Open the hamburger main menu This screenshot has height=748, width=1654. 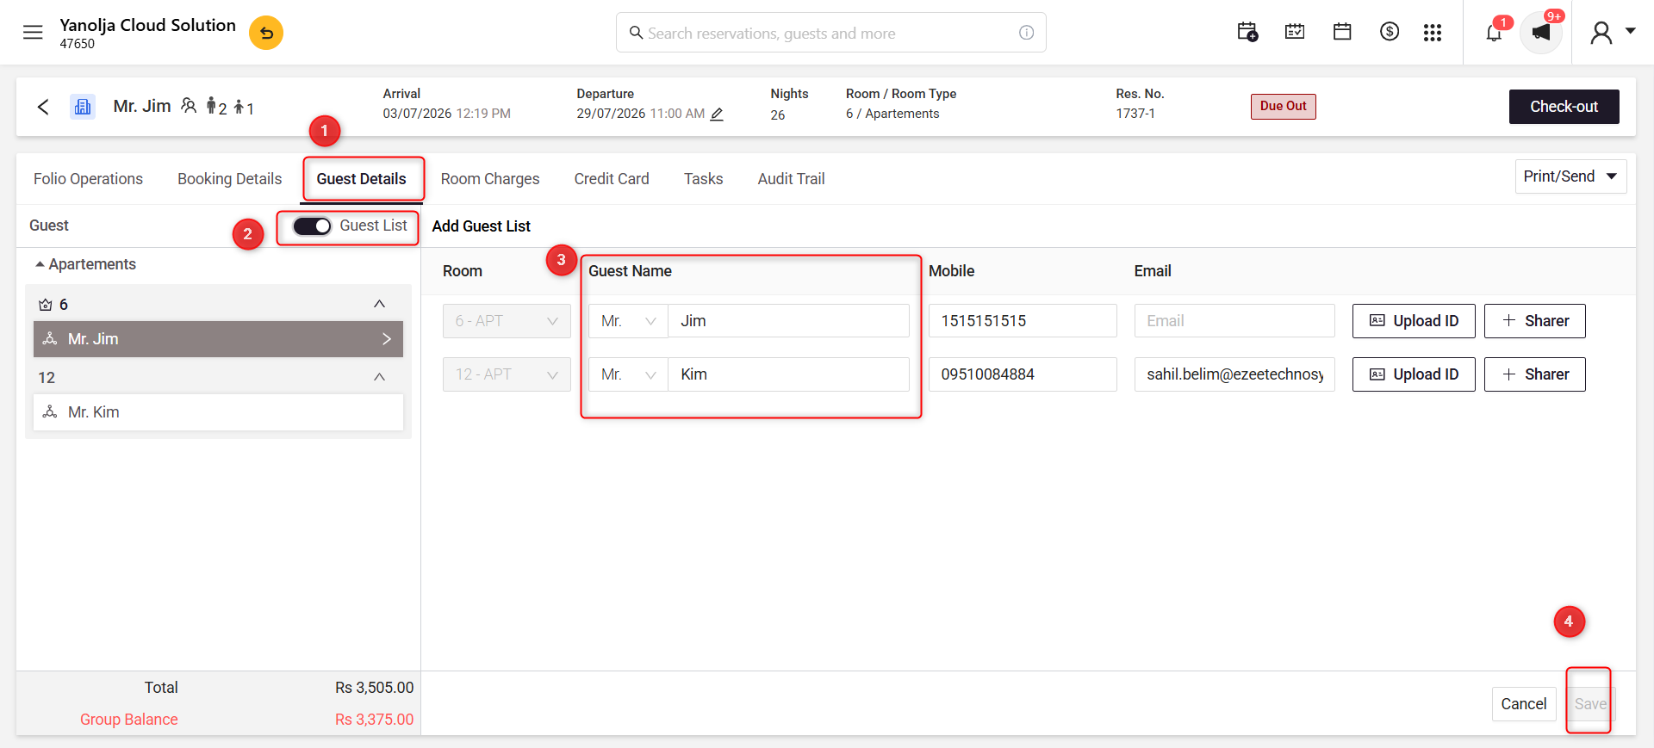pyautogui.click(x=33, y=33)
